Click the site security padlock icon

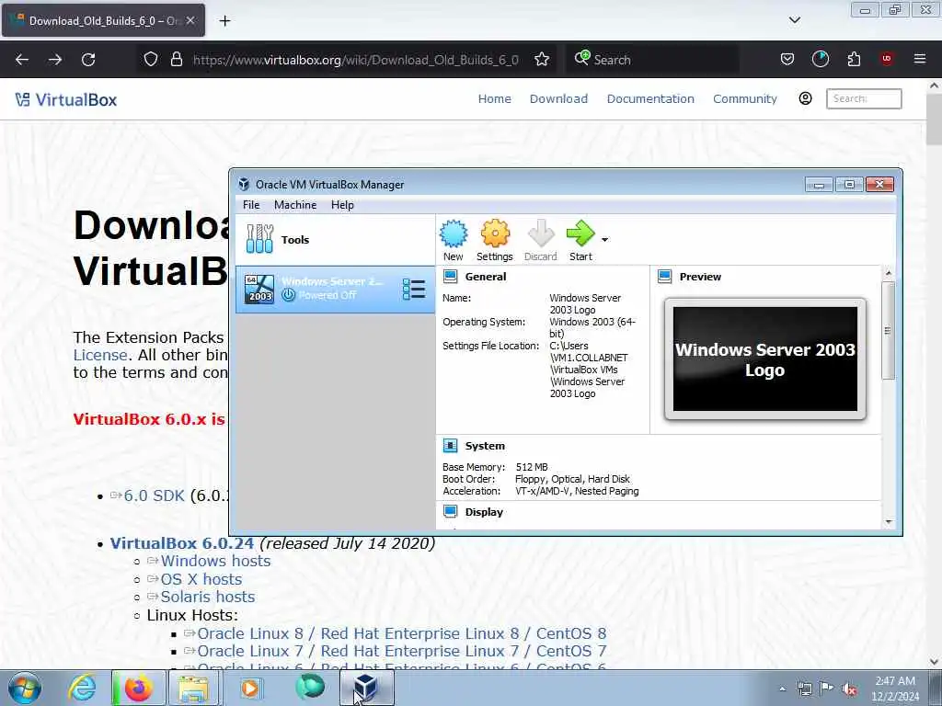pos(176,59)
